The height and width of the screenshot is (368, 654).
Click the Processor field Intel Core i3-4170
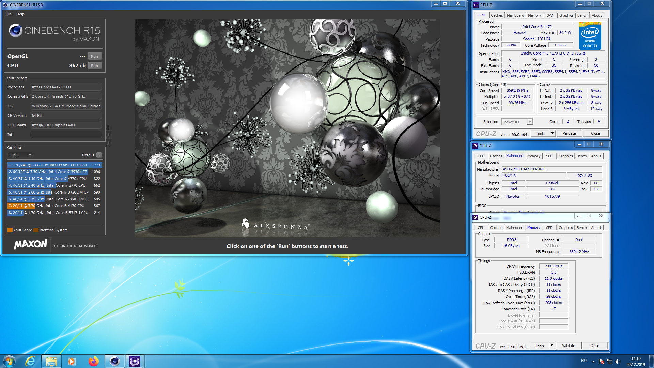click(66, 87)
